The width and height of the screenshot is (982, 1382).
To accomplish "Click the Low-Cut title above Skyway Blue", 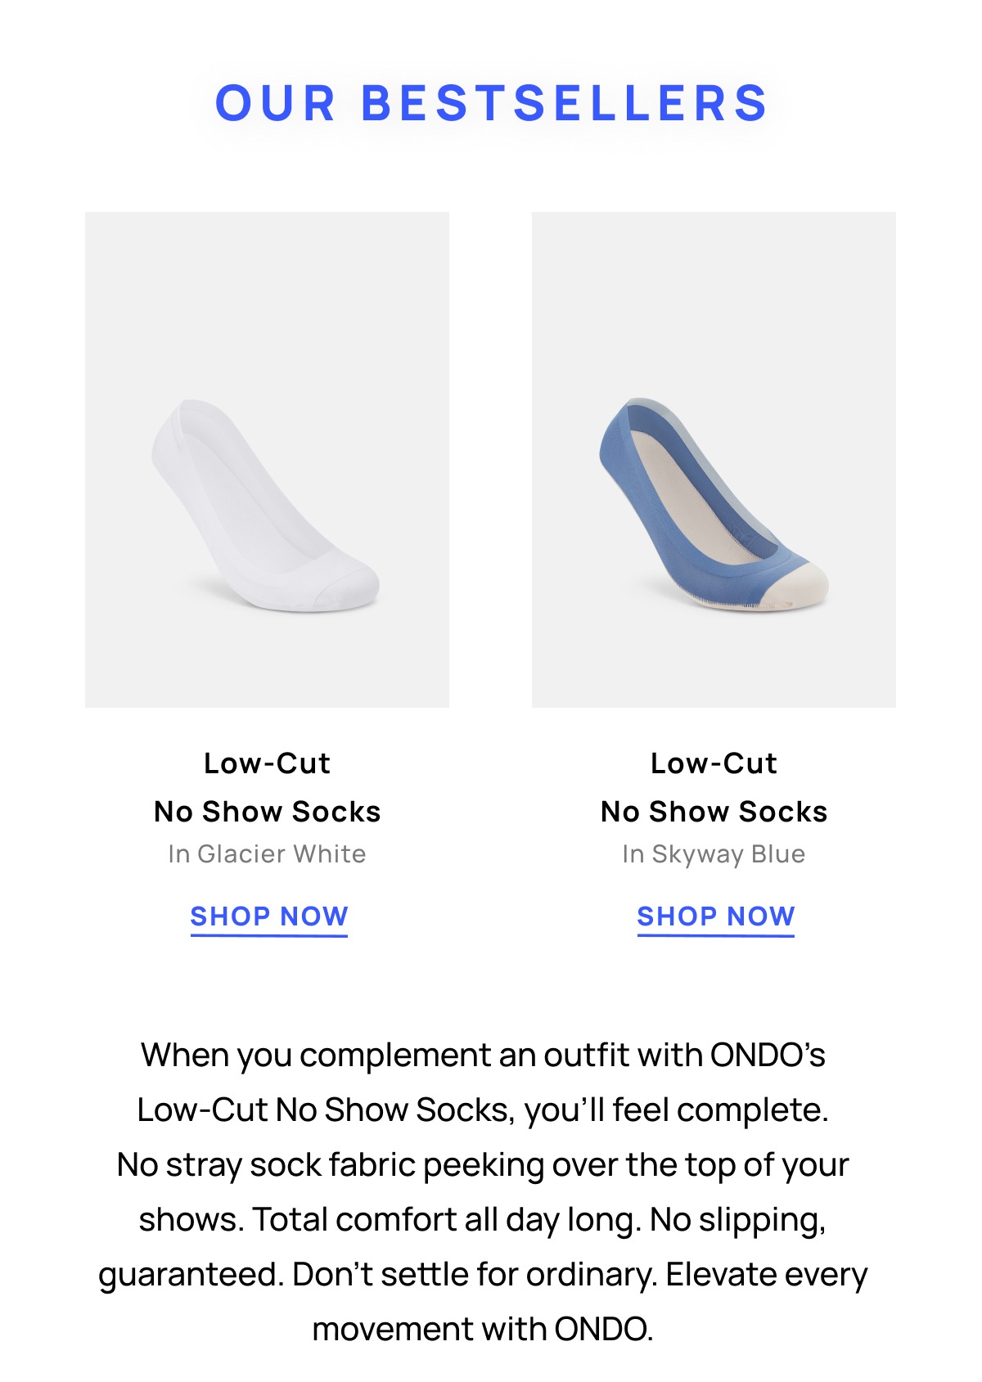I will [x=714, y=763].
